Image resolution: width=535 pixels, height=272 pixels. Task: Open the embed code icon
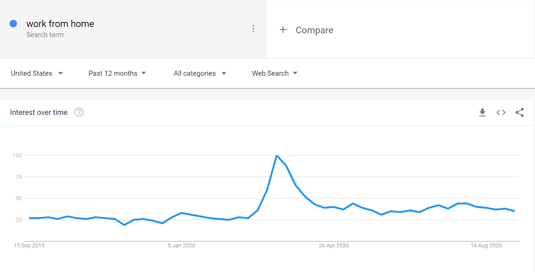pyautogui.click(x=501, y=113)
